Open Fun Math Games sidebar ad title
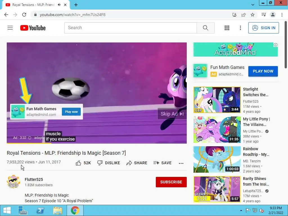 pyautogui.click(x=227, y=67)
